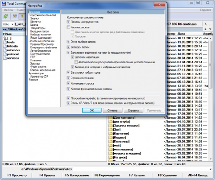Screen dimensions: 215x180
Task: Click the Отмена button
Action: [112, 111]
